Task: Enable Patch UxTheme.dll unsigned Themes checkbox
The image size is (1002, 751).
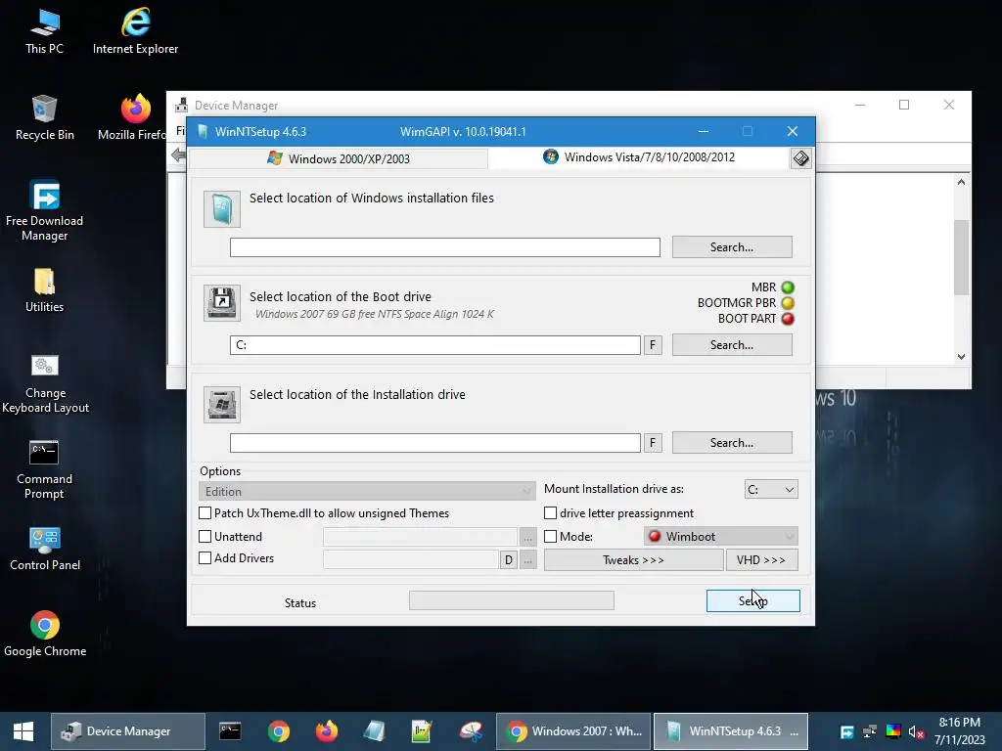Action: pyautogui.click(x=205, y=512)
